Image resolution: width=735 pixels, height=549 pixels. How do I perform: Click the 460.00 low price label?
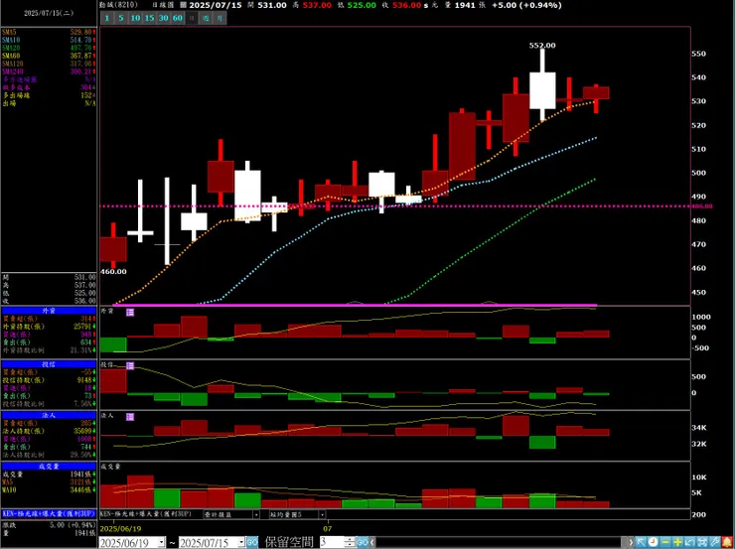click(x=113, y=272)
